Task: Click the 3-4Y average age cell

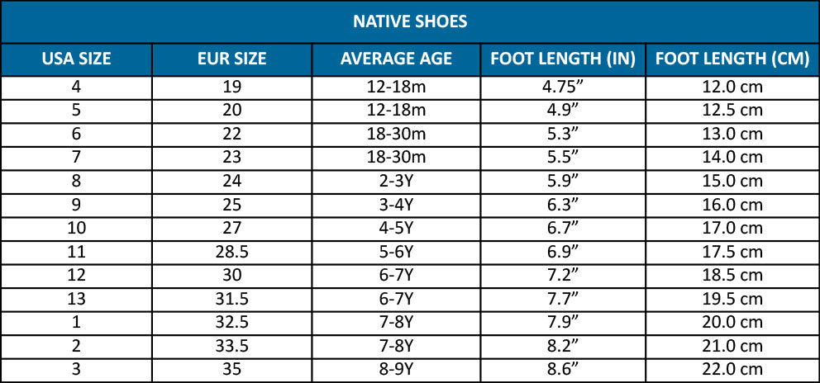Action: (x=396, y=205)
